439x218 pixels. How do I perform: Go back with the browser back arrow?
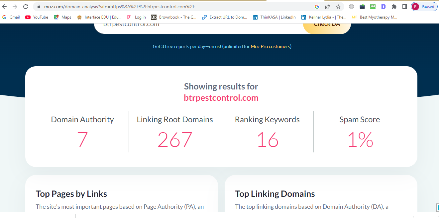tap(5, 7)
